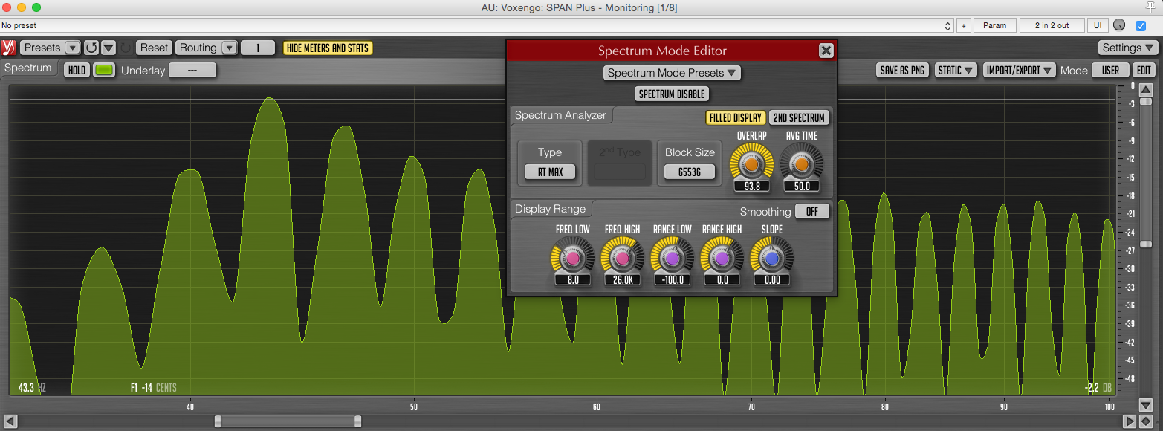Open the Presets dropdown
1163x431 pixels.
pyautogui.click(x=50, y=48)
